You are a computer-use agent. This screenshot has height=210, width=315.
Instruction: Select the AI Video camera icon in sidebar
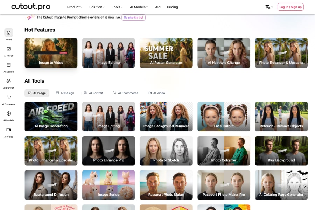tap(8, 130)
